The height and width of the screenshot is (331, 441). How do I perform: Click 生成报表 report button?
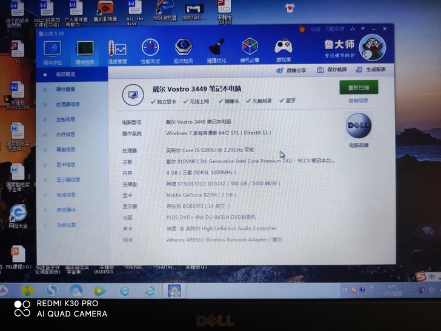(371, 69)
